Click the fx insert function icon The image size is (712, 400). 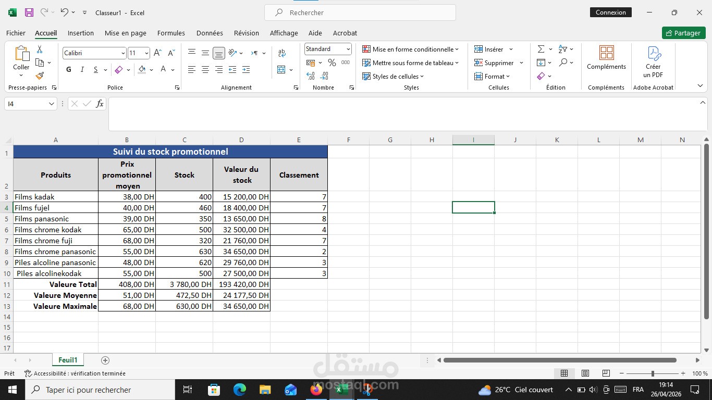100,104
